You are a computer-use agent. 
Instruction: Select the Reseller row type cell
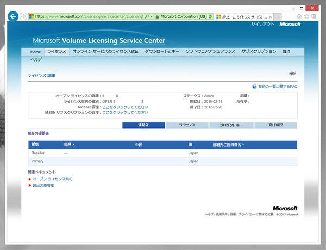point(38,153)
